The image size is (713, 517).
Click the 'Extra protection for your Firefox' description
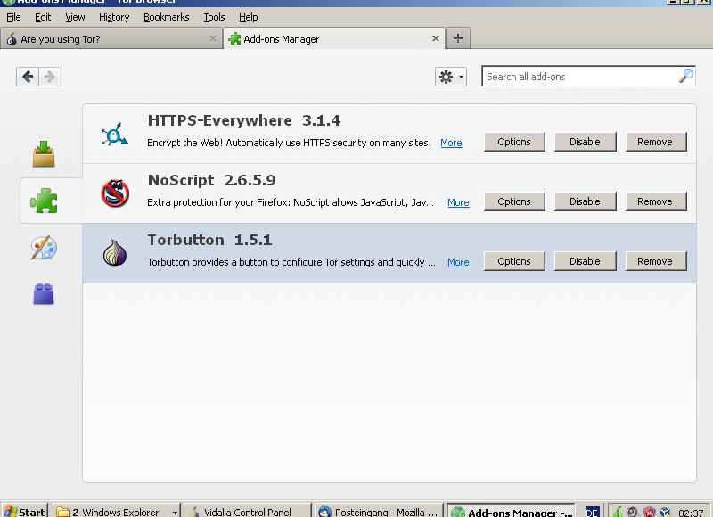pos(291,202)
